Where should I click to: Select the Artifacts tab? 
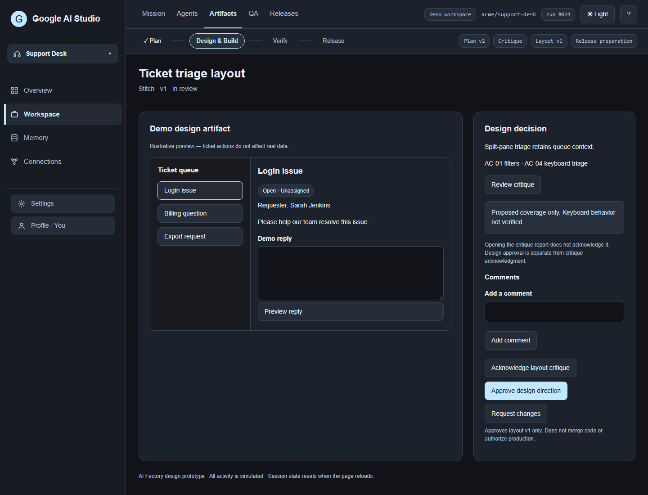[x=223, y=13]
